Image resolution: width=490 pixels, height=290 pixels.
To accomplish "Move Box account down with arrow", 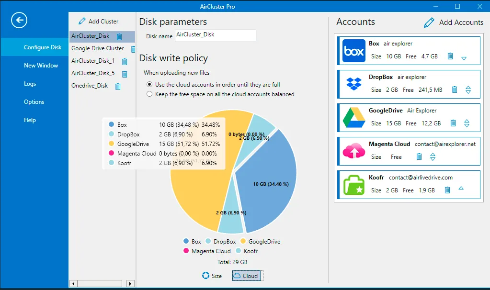I will click(464, 58).
